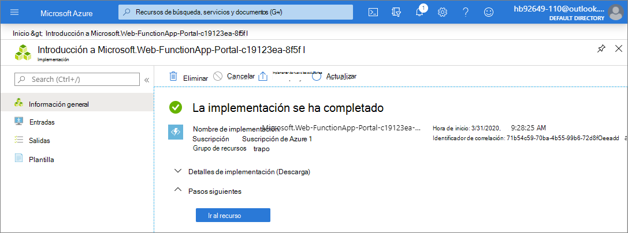
Task: Click the correlation ID value
Action: 563,138
